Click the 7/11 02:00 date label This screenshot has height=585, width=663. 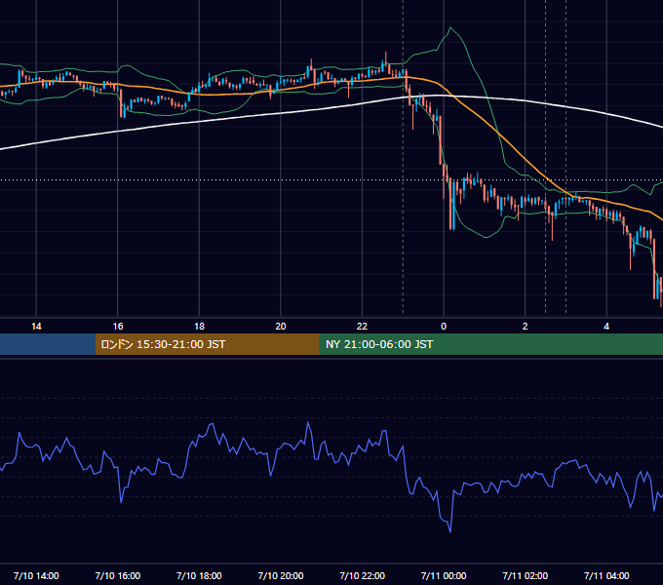coord(525,575)
